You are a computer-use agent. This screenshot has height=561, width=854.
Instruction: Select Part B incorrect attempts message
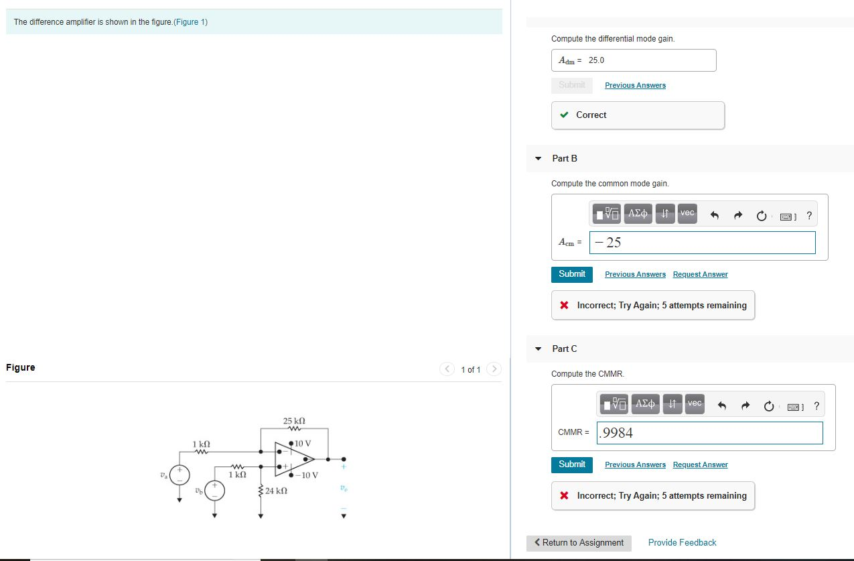pos(653,305)
